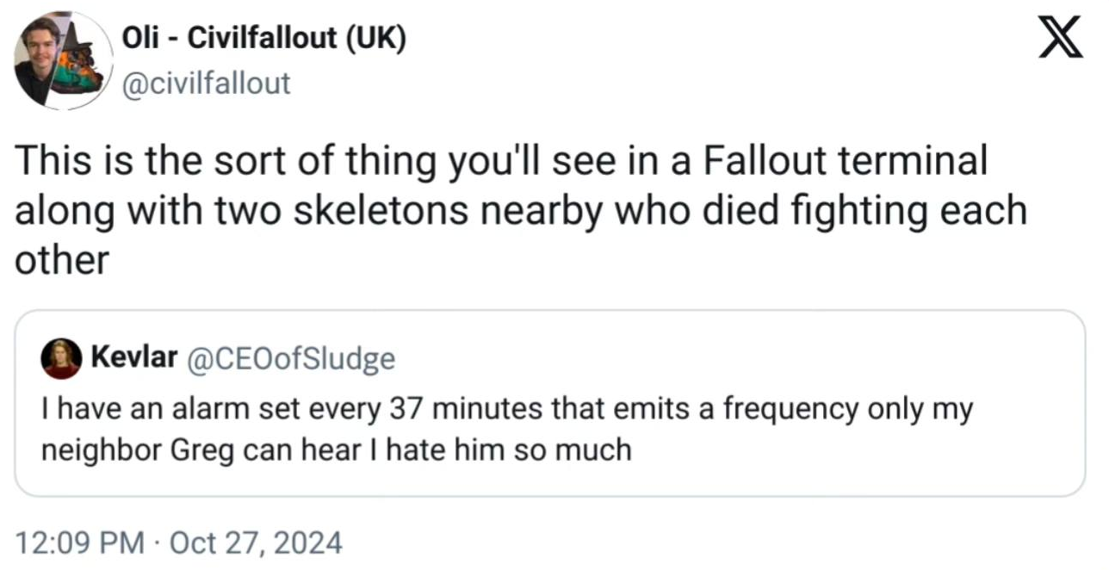The width and height of the screenshot is (1109, 570).
Task: Click "hate him so much" in quote
Action: coord(510,449)
